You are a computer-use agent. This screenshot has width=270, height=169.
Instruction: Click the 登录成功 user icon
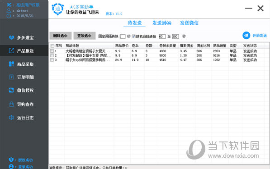click(11, 167)
